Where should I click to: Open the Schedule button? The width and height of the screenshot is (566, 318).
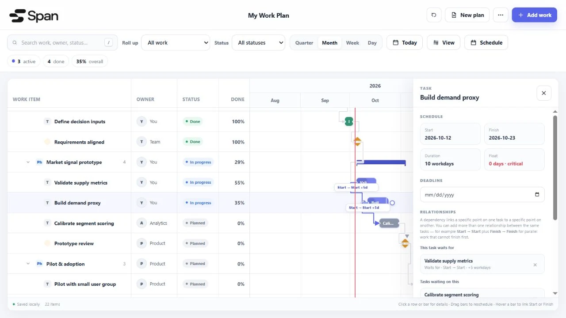pos(486,43)
